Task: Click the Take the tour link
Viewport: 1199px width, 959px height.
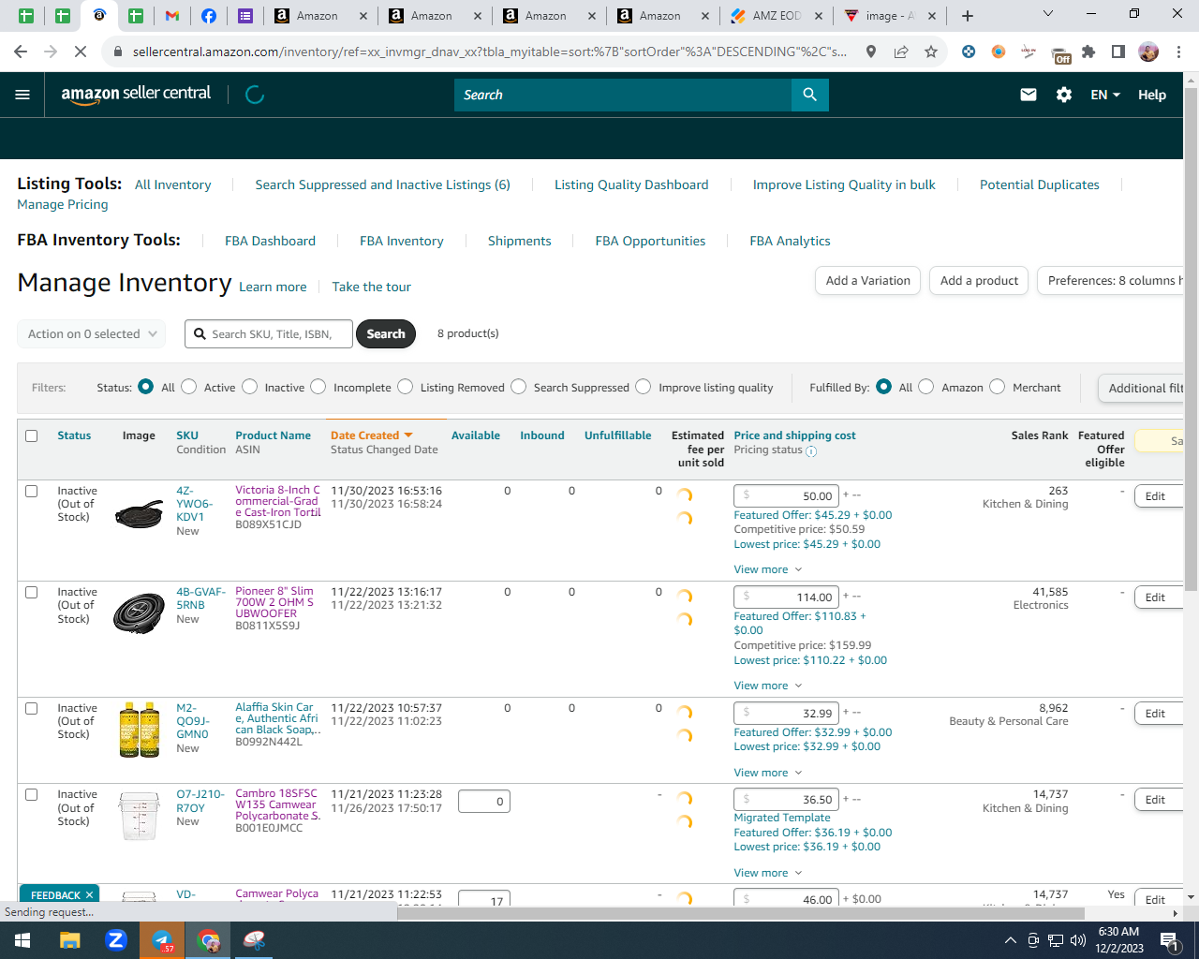Action: (x=372, y=287)
